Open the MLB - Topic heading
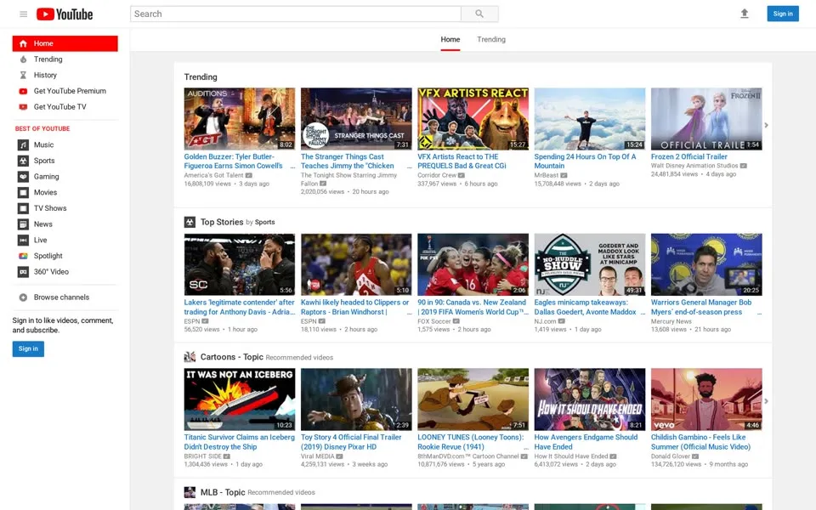Image resolution: width=816 pixels, height=510 pixels. pos(223,492)
